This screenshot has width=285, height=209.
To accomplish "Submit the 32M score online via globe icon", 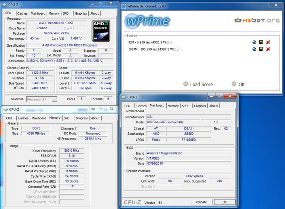I will click(x=254, y=42).
